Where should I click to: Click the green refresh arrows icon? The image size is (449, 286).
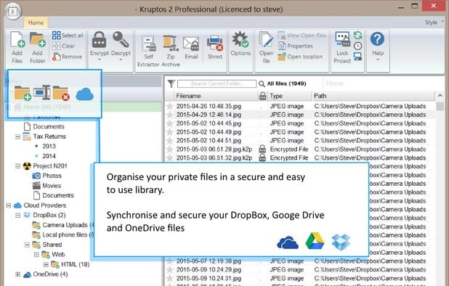click(x=358, y=35)
